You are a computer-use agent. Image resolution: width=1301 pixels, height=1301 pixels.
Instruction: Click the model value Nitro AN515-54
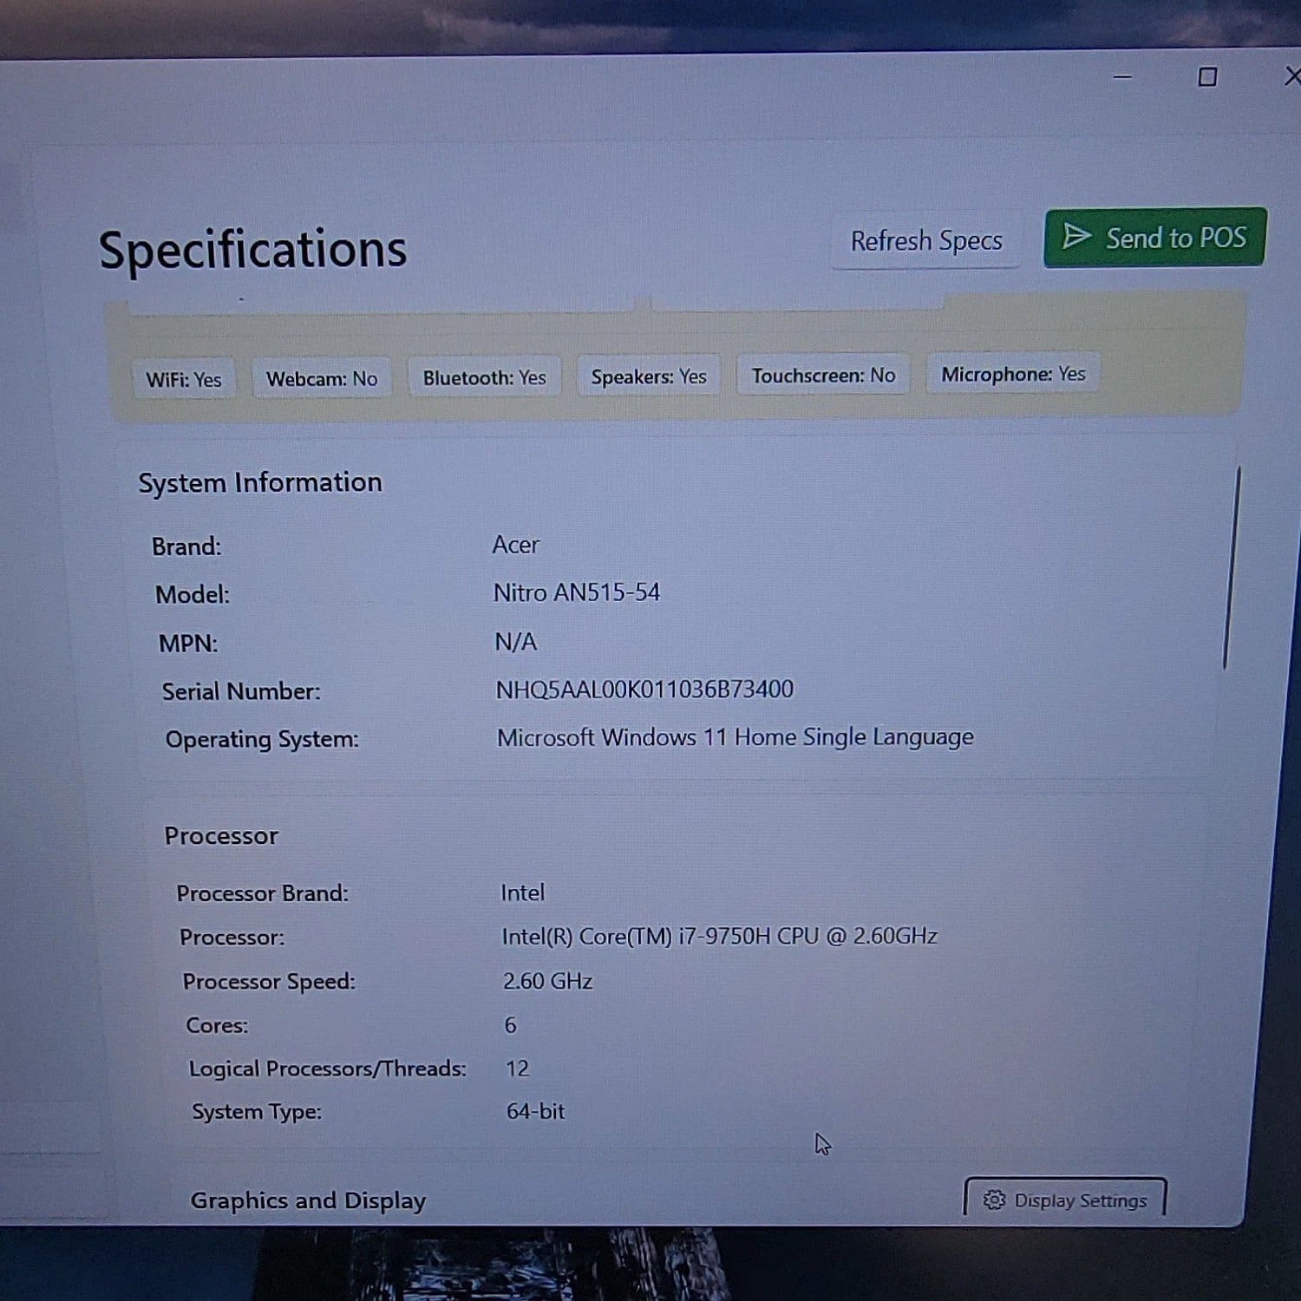pyautogui.click(x=577, y=592)
